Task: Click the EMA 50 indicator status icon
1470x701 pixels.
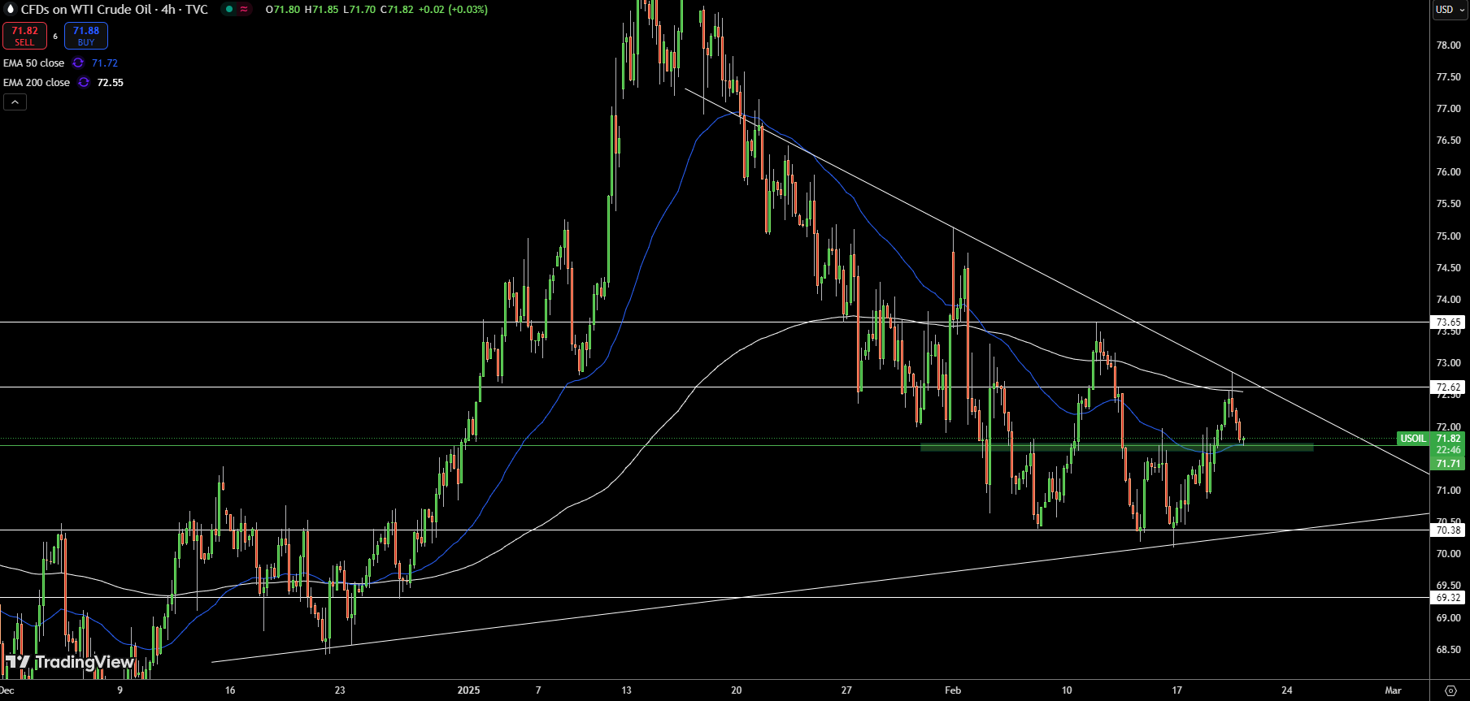Action: (x=78, y=63)
